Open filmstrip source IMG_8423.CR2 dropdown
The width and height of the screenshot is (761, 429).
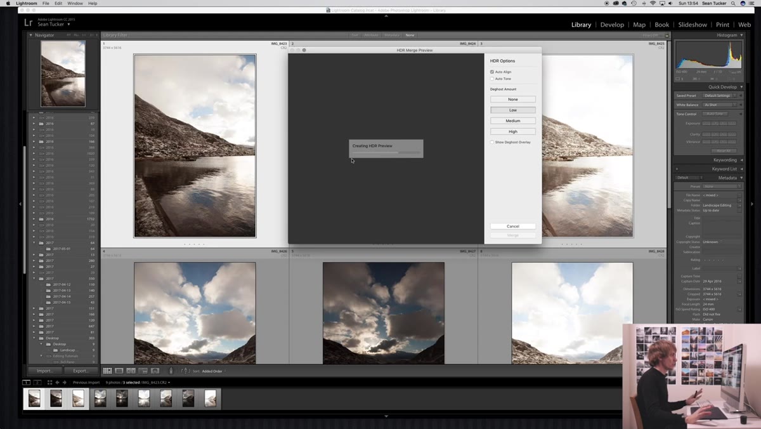click(x=155, y=383)
